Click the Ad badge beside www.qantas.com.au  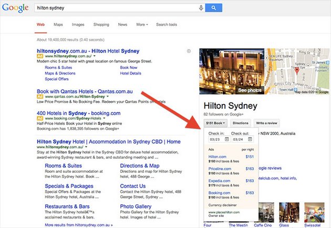pyautogui.click(x=39, y=97)
